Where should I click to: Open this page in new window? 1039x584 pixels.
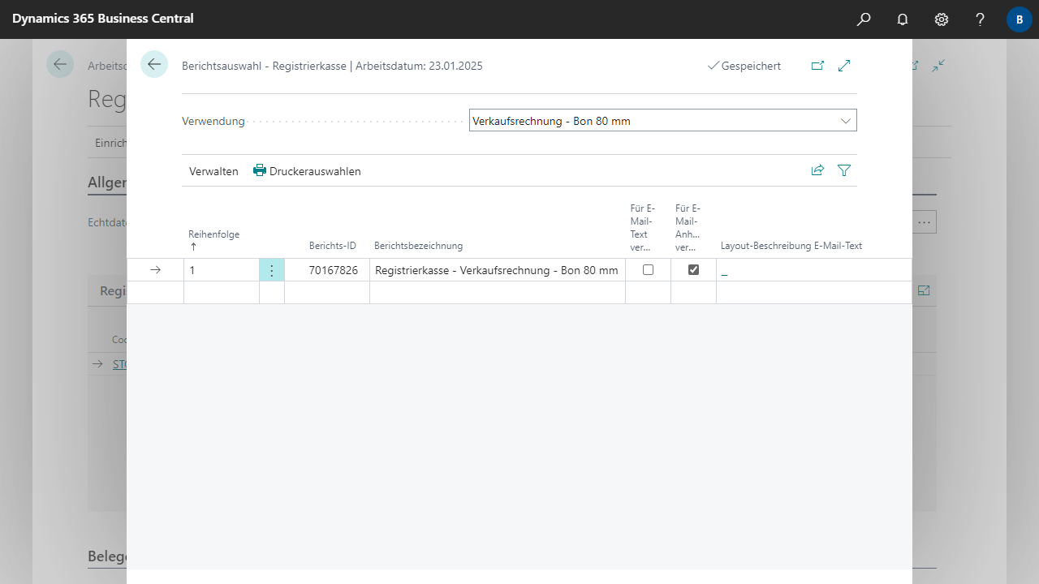coord(817,66)
